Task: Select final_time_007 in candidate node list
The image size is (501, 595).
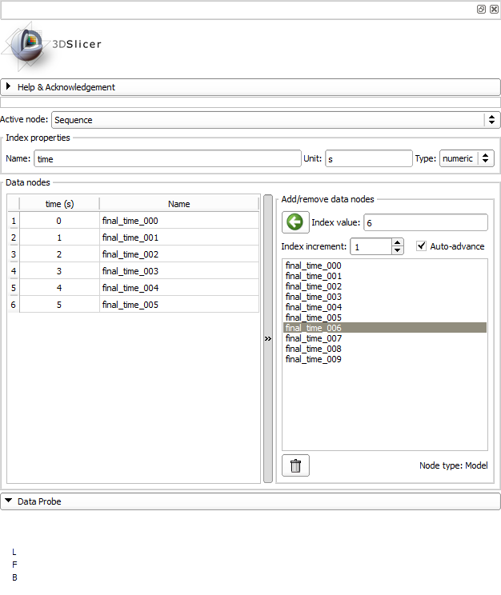Action: 313,338
